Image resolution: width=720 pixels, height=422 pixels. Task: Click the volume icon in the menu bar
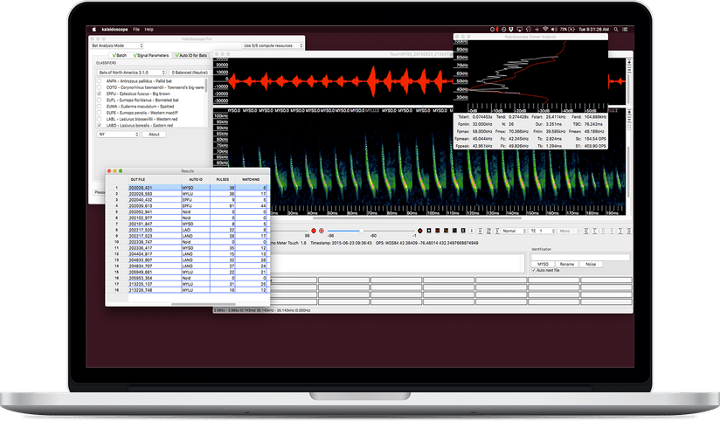[554, 30]
